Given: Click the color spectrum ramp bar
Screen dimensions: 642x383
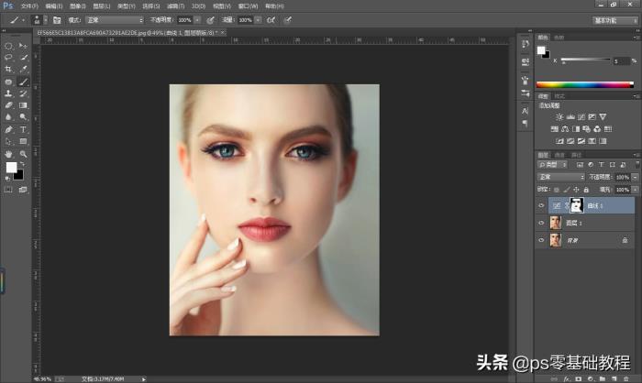Looking at the screenshot, I should 584,84.
